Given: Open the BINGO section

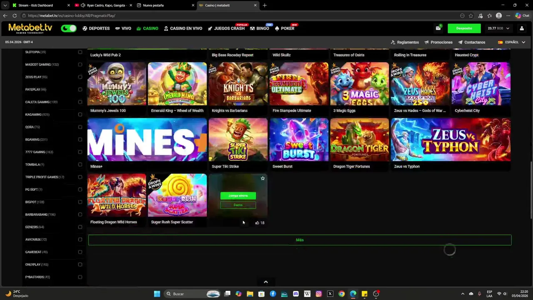Looking at the screenshot, I should click(259, 28).
